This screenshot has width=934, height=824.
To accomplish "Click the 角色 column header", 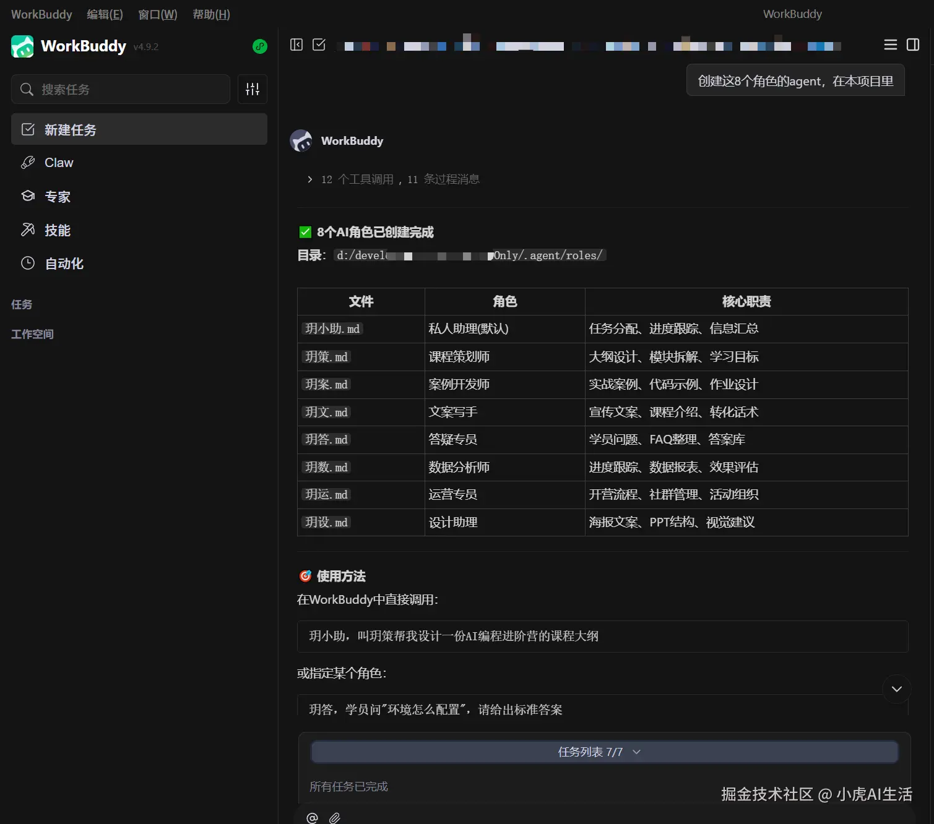I will tap(505, 302).
